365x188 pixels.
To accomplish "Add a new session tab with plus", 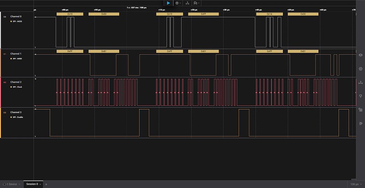I will pyautogui.click(x=46, y=184).
